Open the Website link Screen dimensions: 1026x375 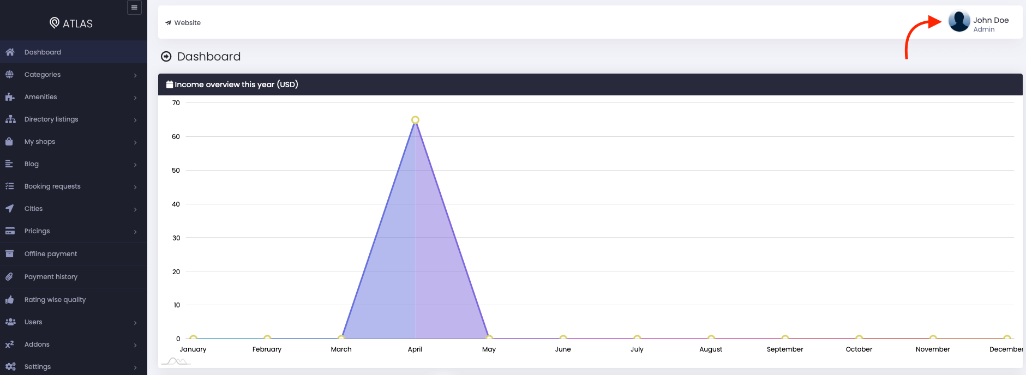(x=183, y=23)
